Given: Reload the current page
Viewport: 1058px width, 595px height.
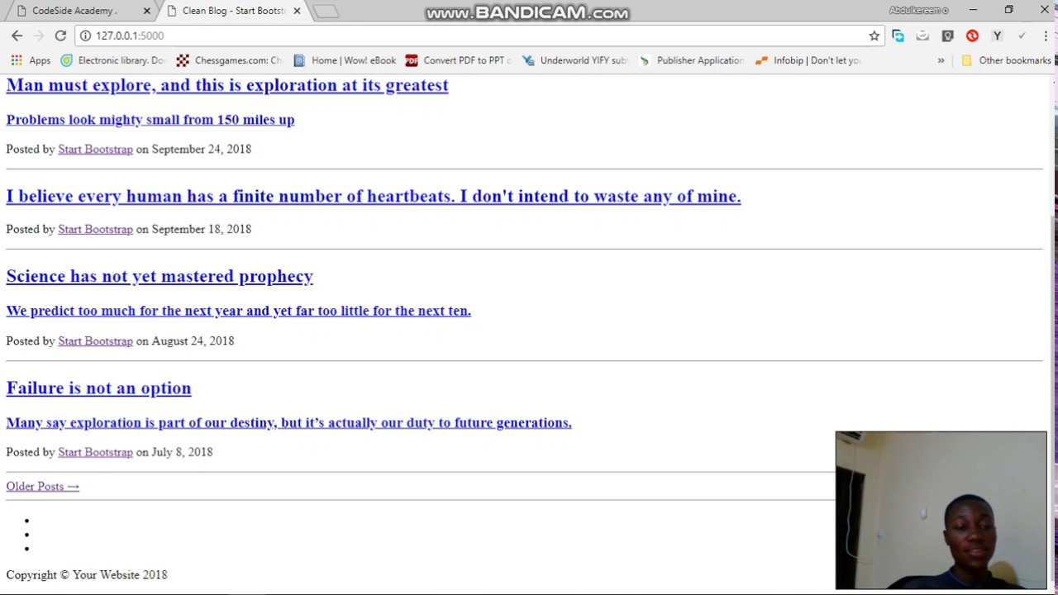Looking at the screenshot, I should coord(60,36).
